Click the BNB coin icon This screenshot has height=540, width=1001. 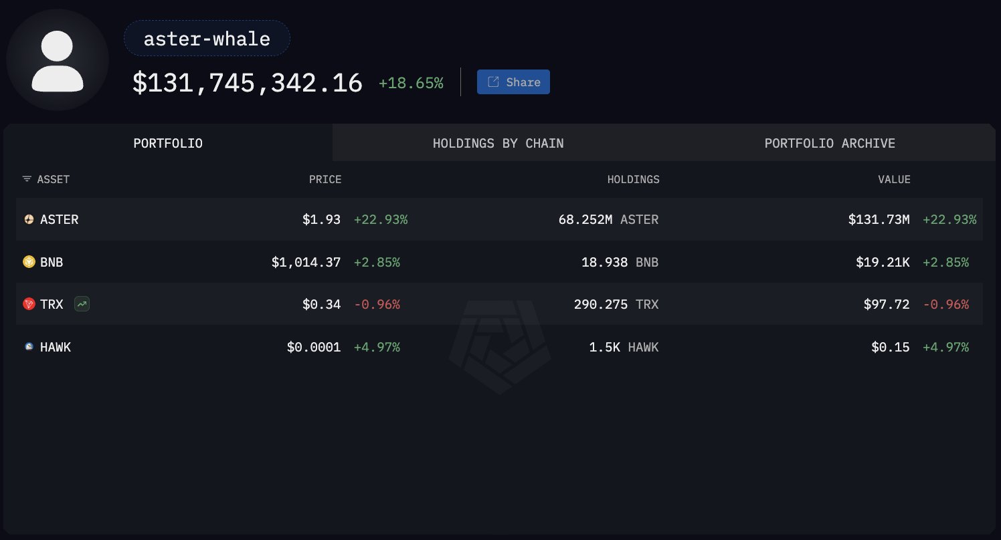click(x=29, y=262)
